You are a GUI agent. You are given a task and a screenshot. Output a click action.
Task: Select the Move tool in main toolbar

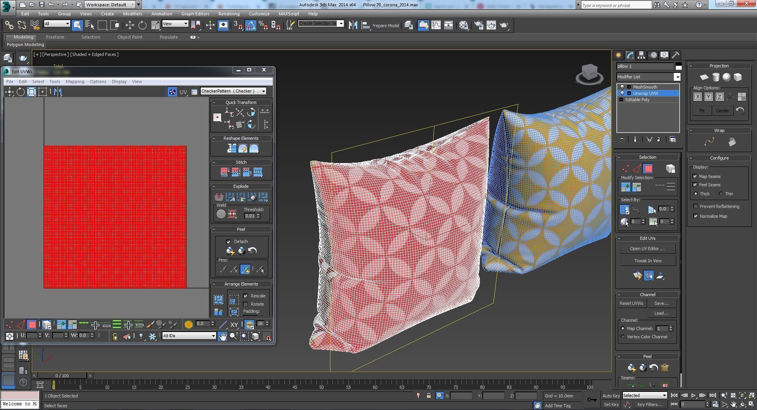(130, 25)
